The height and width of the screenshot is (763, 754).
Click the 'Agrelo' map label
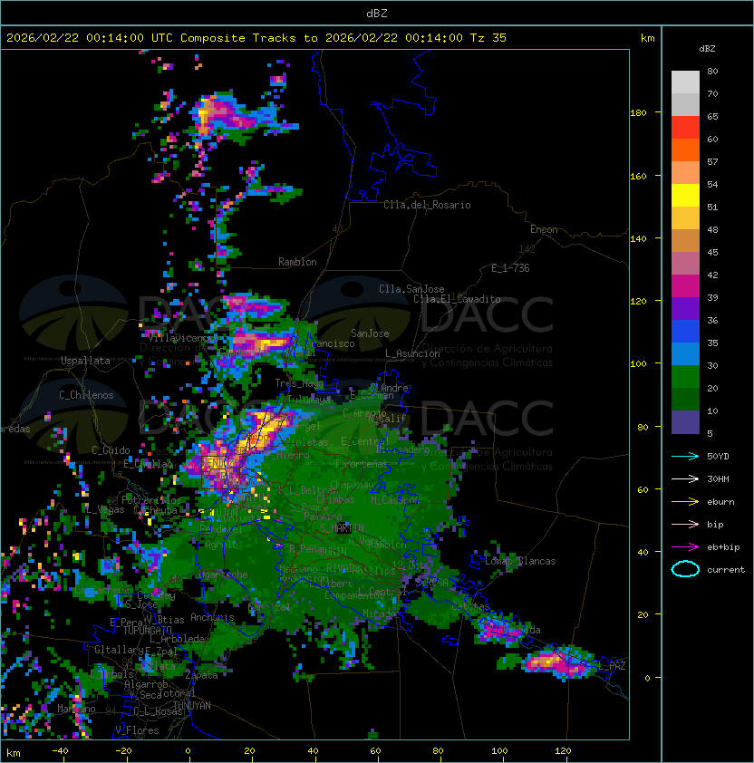tap(221, 545)
